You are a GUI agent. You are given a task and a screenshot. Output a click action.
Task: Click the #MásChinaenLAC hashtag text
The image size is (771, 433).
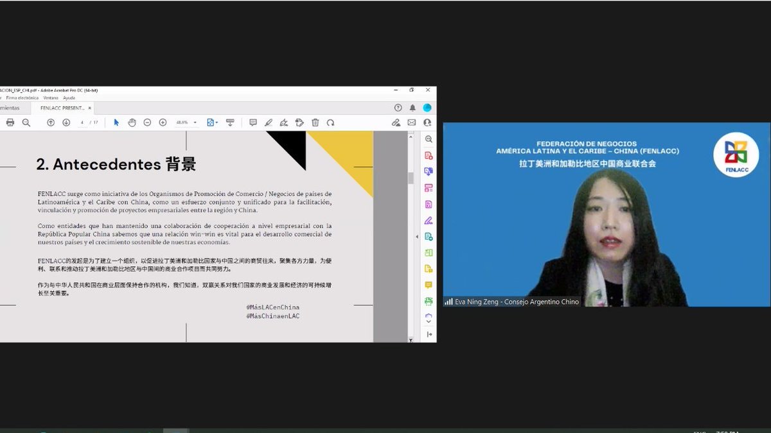click(x=272, y=316)
